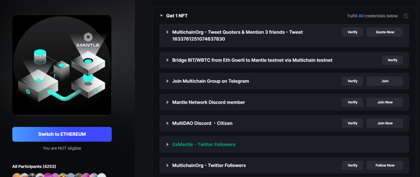Verify Mantle Network Discord membership
Image resolution: width=420 pixels, height=177 pixels.
point(352,102)
